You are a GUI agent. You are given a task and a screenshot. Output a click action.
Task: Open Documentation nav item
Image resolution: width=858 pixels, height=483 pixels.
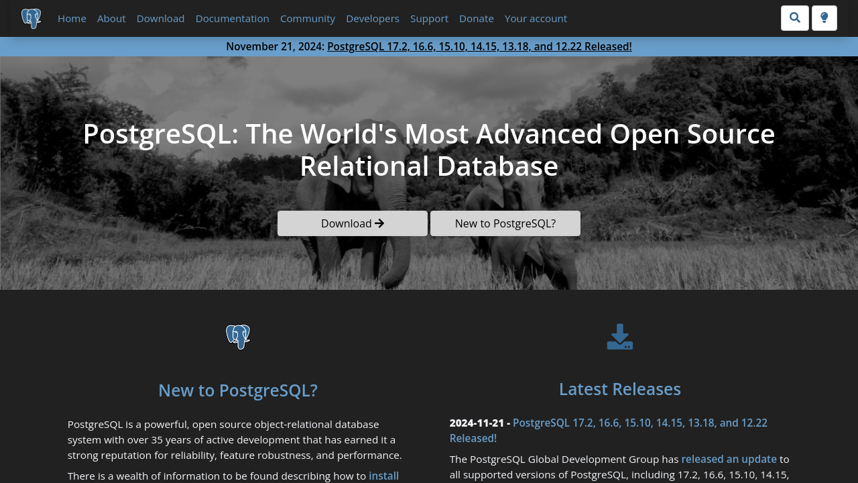click(x=233, y=18)
